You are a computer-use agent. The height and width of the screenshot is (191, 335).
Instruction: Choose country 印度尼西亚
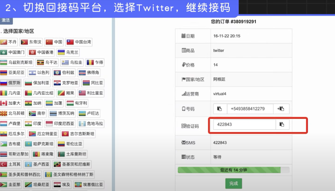pos(60,124)
